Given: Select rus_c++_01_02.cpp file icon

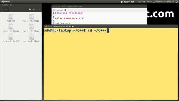Looking at the screenshot, I should pyautogui.click(x=11, y=27).
